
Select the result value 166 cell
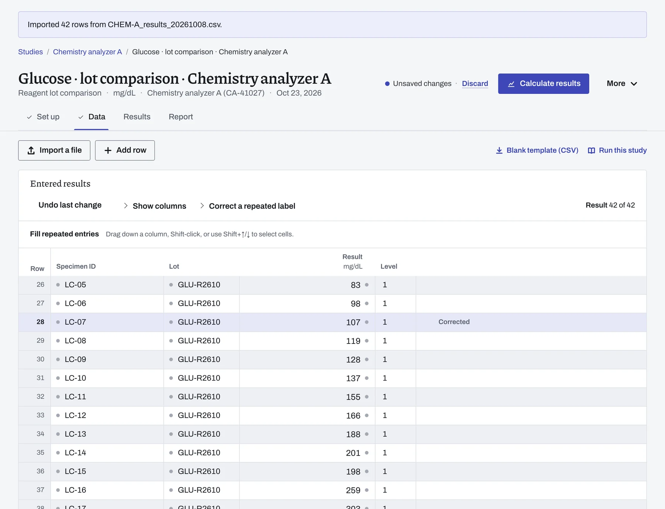[307, 416]
